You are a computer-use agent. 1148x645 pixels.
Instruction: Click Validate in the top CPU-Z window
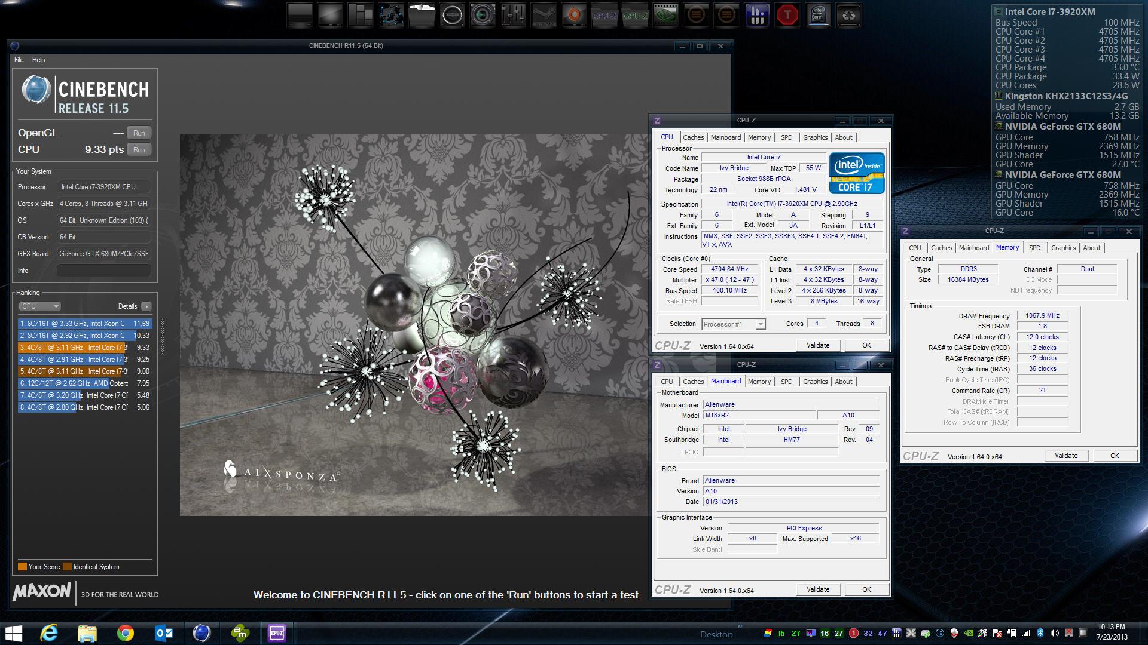[x=818, y=345]
